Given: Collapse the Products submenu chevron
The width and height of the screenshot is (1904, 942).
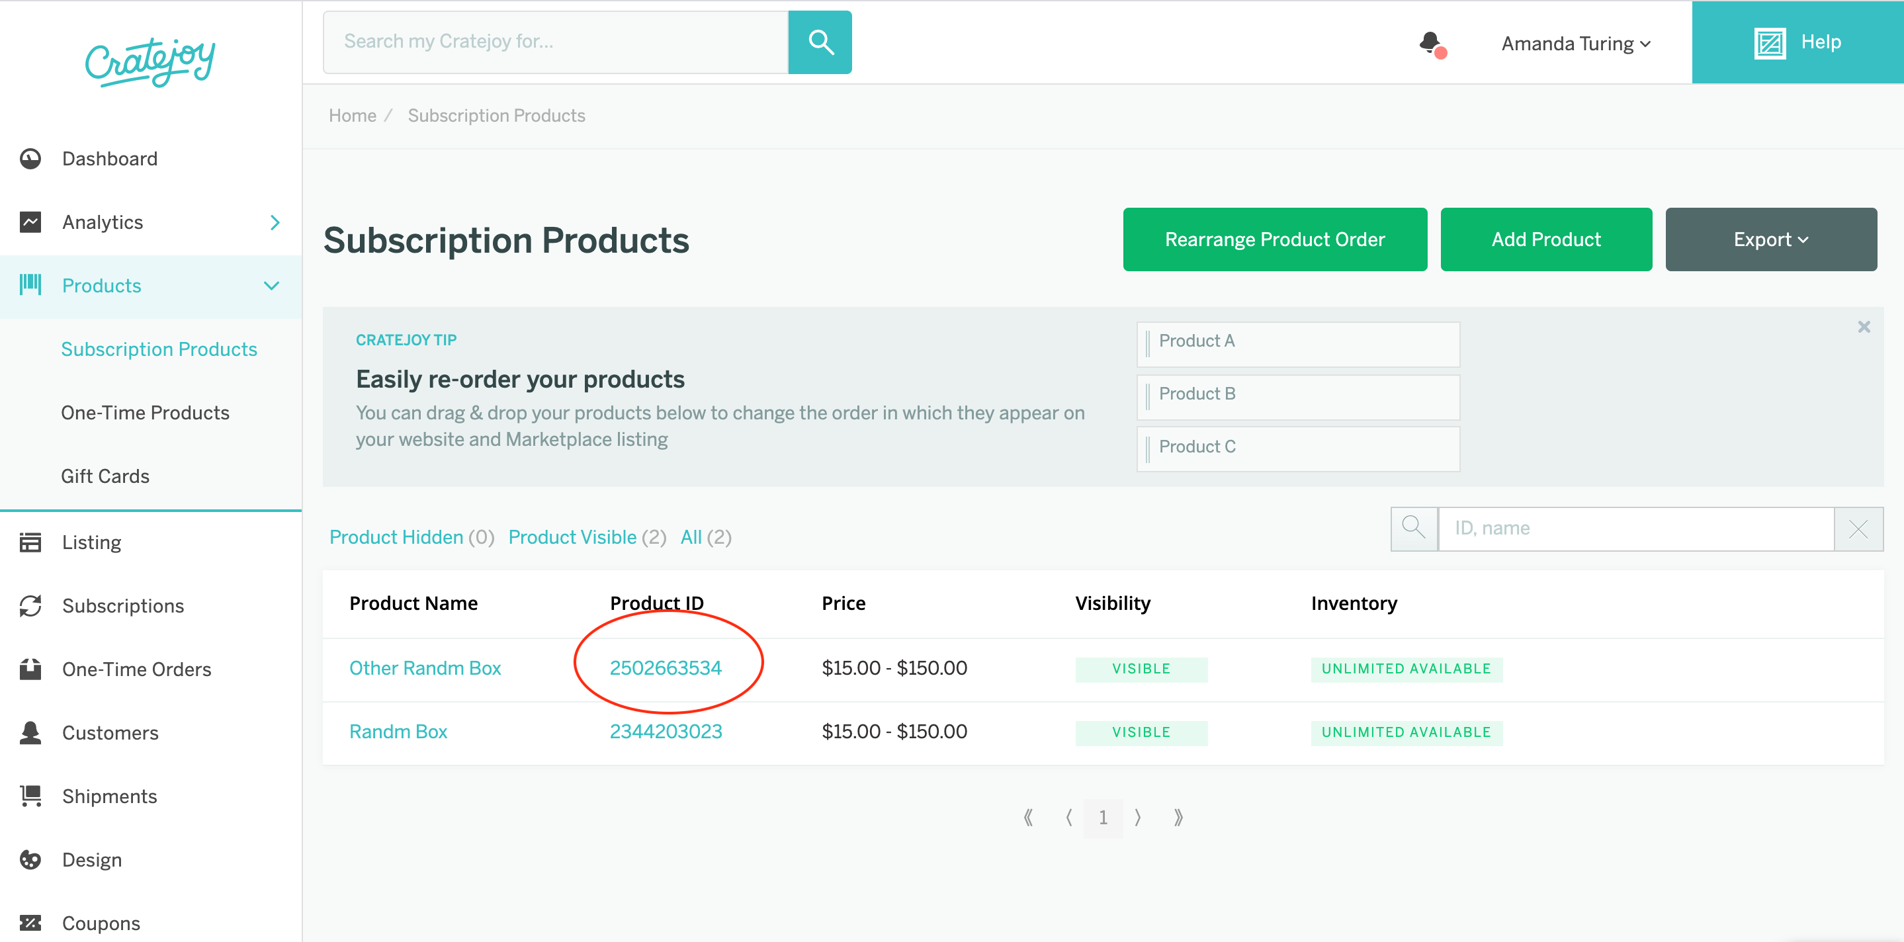Looking at the screenshot, I should click(x=272, y=286).
